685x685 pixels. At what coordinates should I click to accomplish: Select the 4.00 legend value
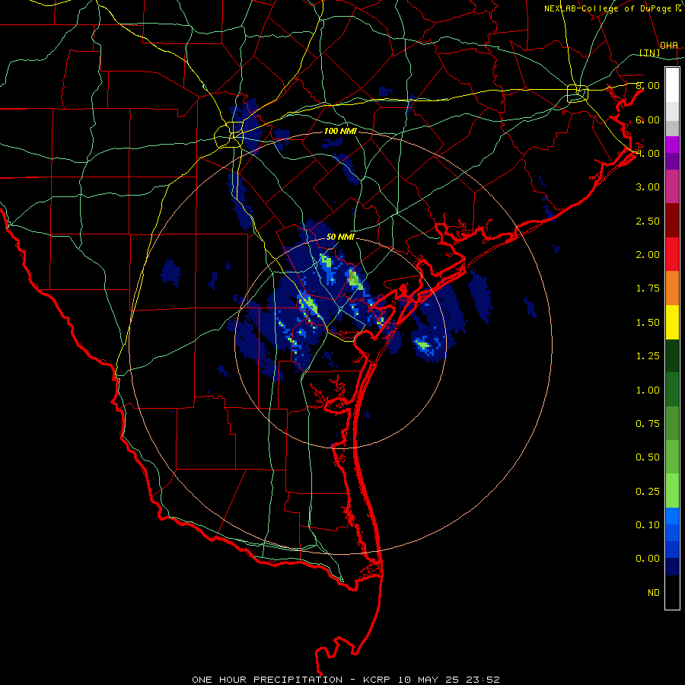coord(648,153)
